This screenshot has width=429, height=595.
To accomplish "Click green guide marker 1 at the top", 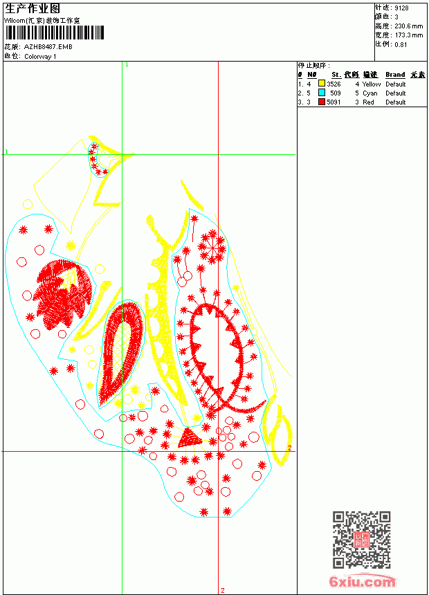I will point(127,65).
